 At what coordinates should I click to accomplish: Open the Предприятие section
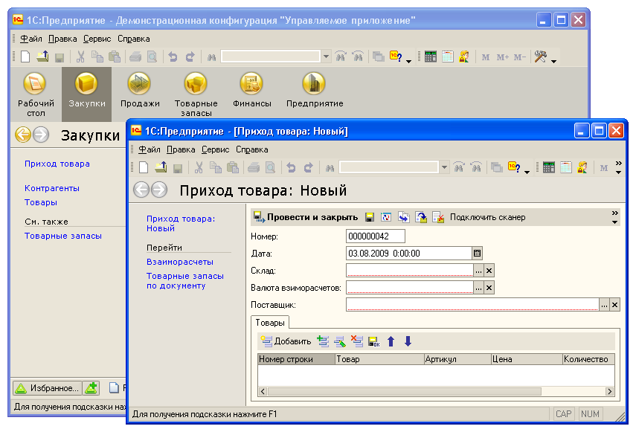[315, 90]
